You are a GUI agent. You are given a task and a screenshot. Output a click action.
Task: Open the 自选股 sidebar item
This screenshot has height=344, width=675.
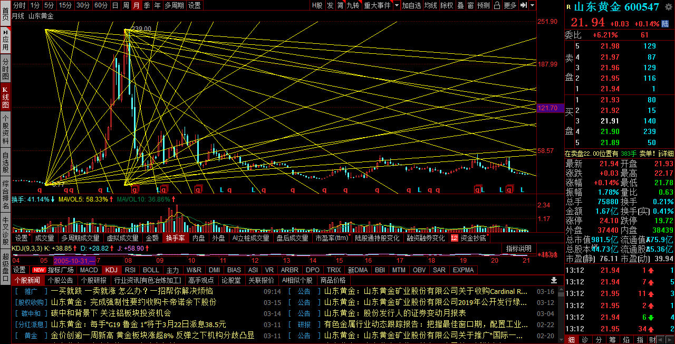pos(5,163)
